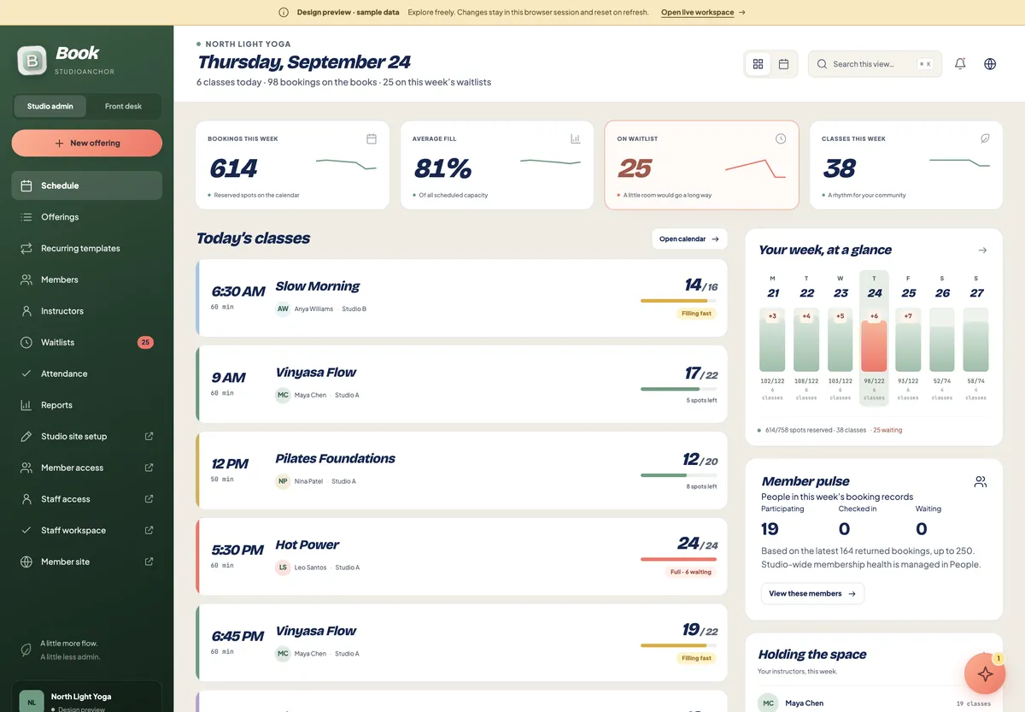Open Studio site setup external link icon
1025x712 pixels.
click(149, 436)
